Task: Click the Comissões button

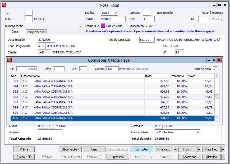Action: click(142, 149)
